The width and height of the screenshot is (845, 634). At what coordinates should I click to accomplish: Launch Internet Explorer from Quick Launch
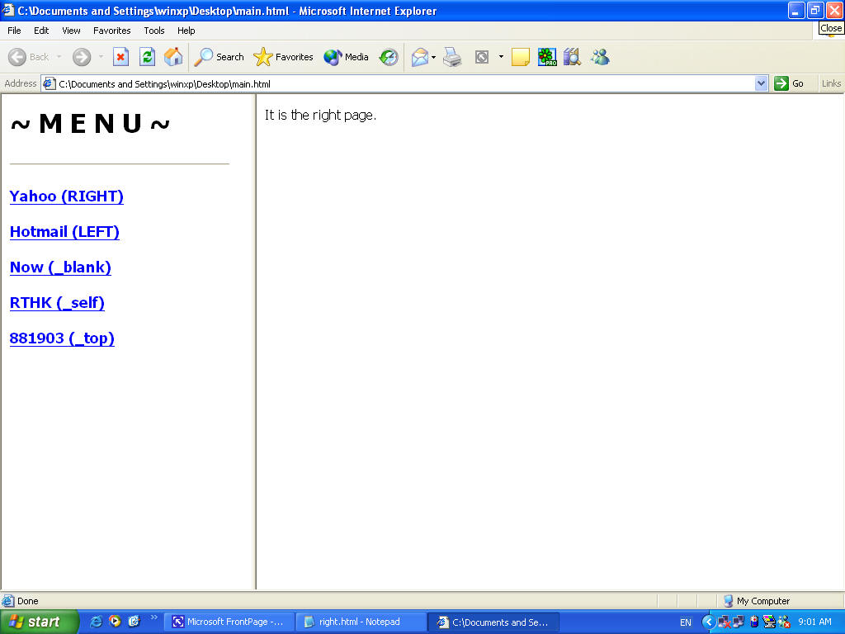pos(96,622)
